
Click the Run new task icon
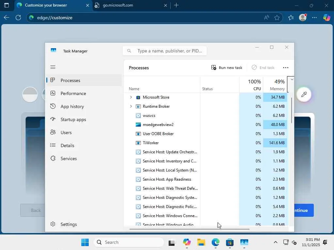(x=214, y=68)
